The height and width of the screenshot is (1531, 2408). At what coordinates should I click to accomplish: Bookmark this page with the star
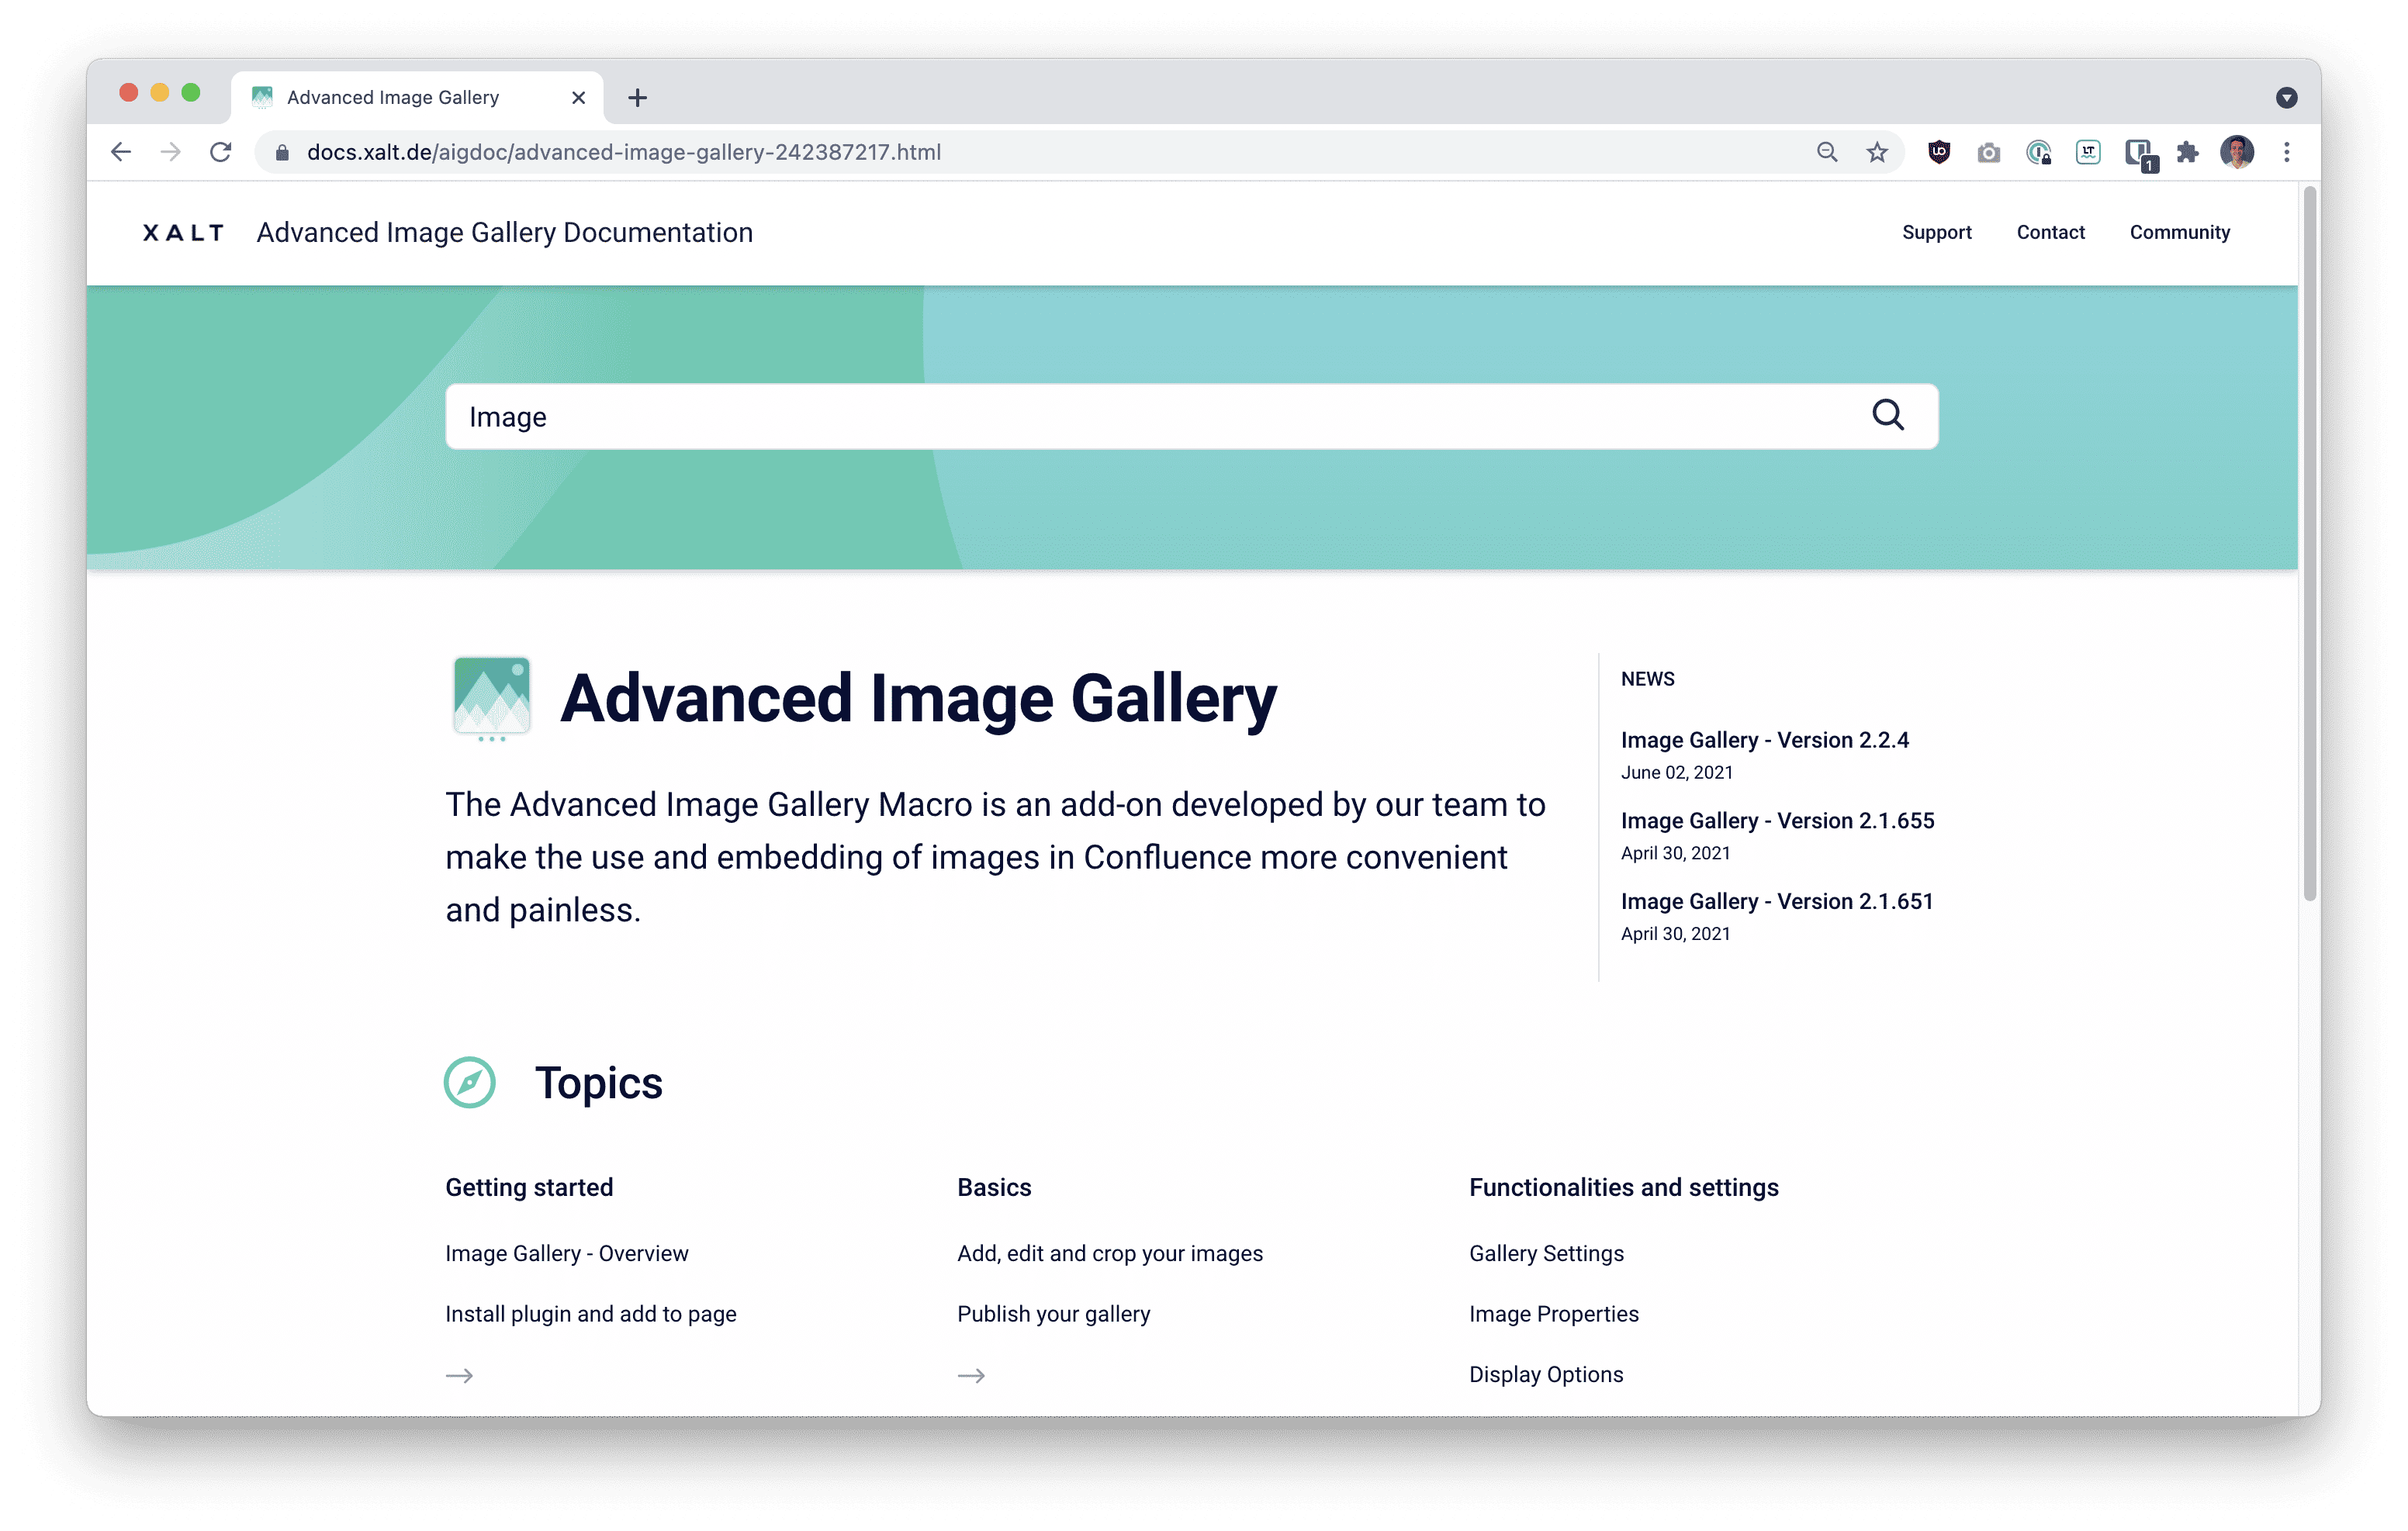tap(1877, 152)
